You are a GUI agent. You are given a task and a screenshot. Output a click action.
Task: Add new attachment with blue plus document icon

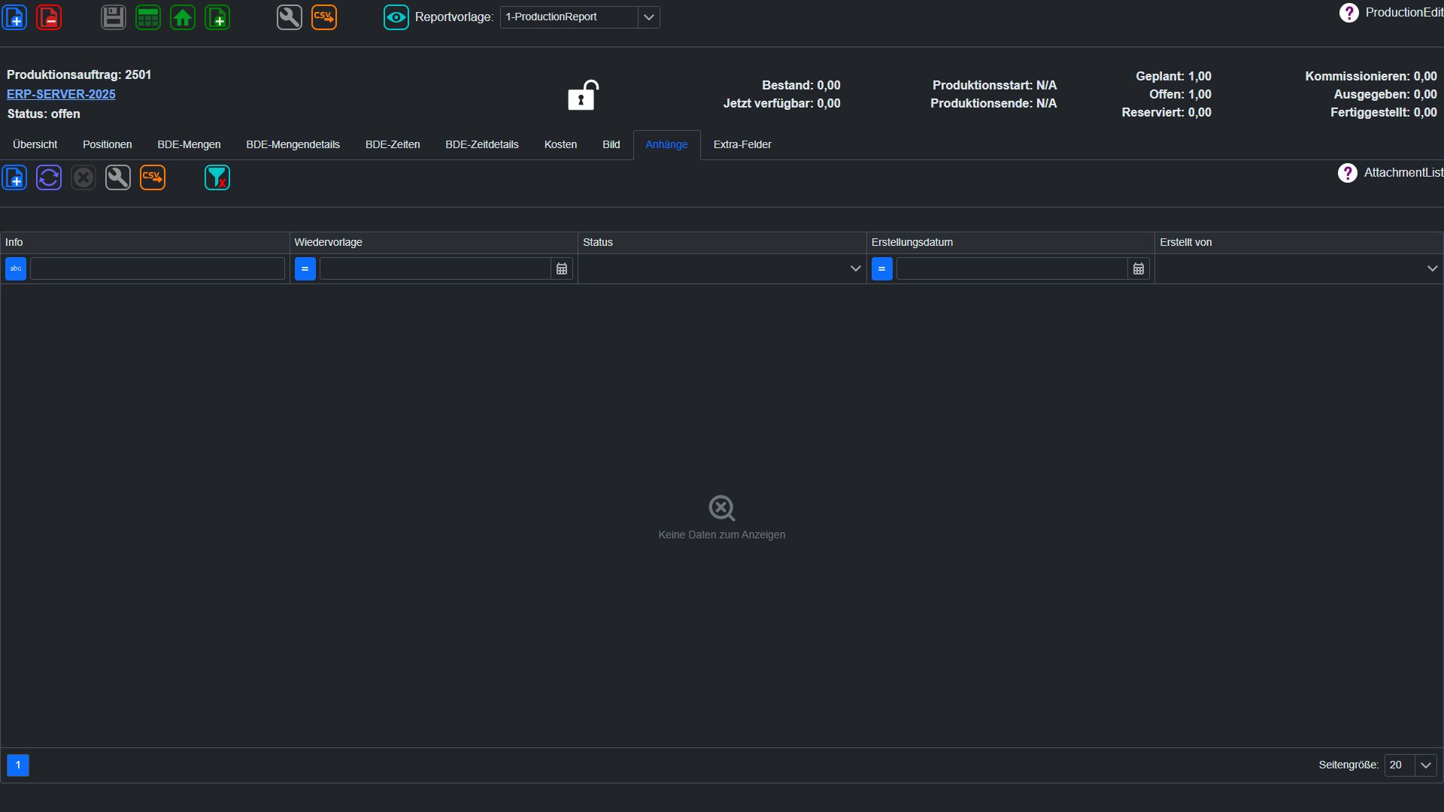tap(14, 178)
